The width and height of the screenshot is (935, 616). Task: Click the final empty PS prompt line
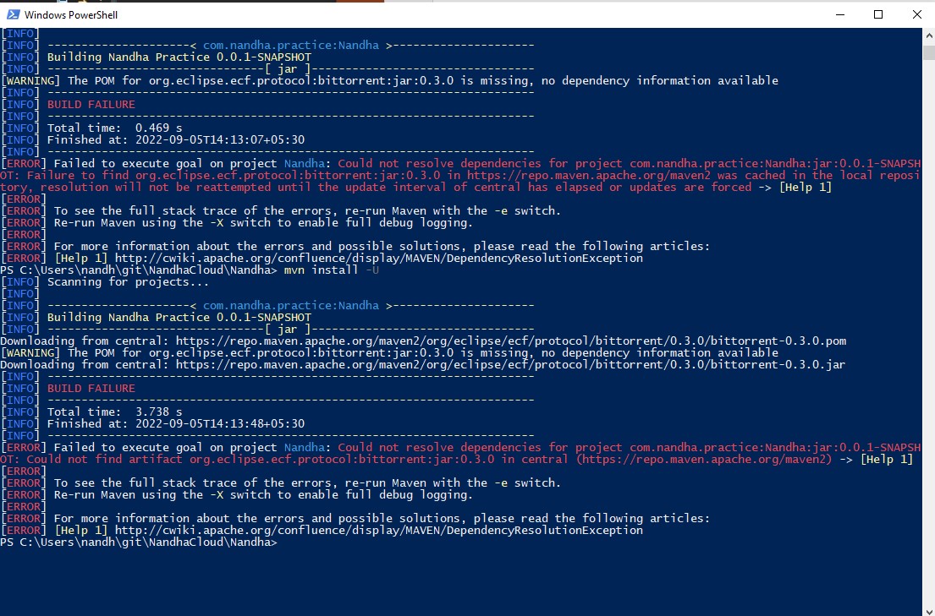pyautogui.click(x=139, y=542)
